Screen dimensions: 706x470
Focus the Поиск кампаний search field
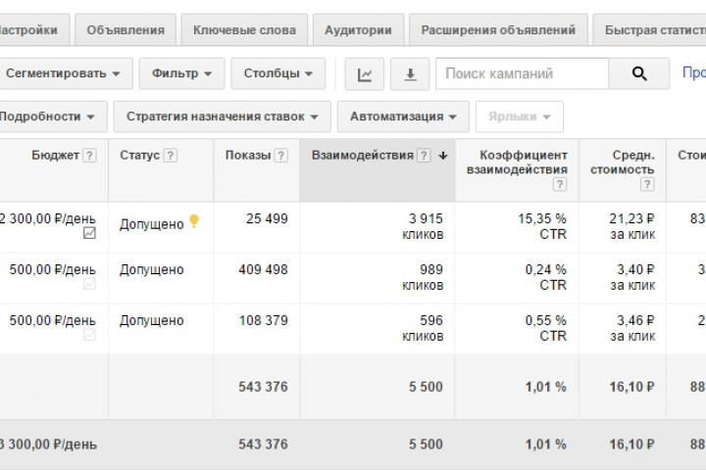(523, 73)
